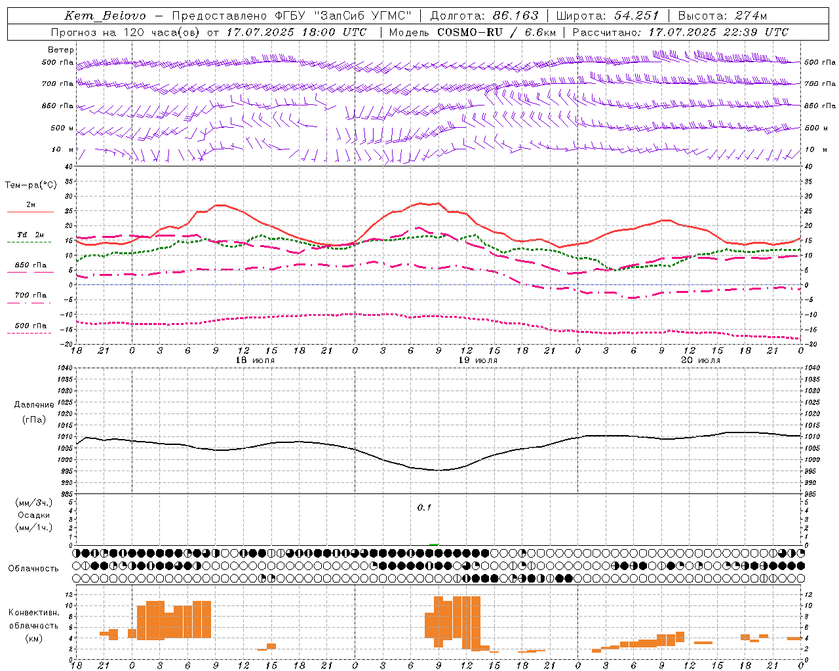Click the 20 июля date label

click(x=701, y=360)
